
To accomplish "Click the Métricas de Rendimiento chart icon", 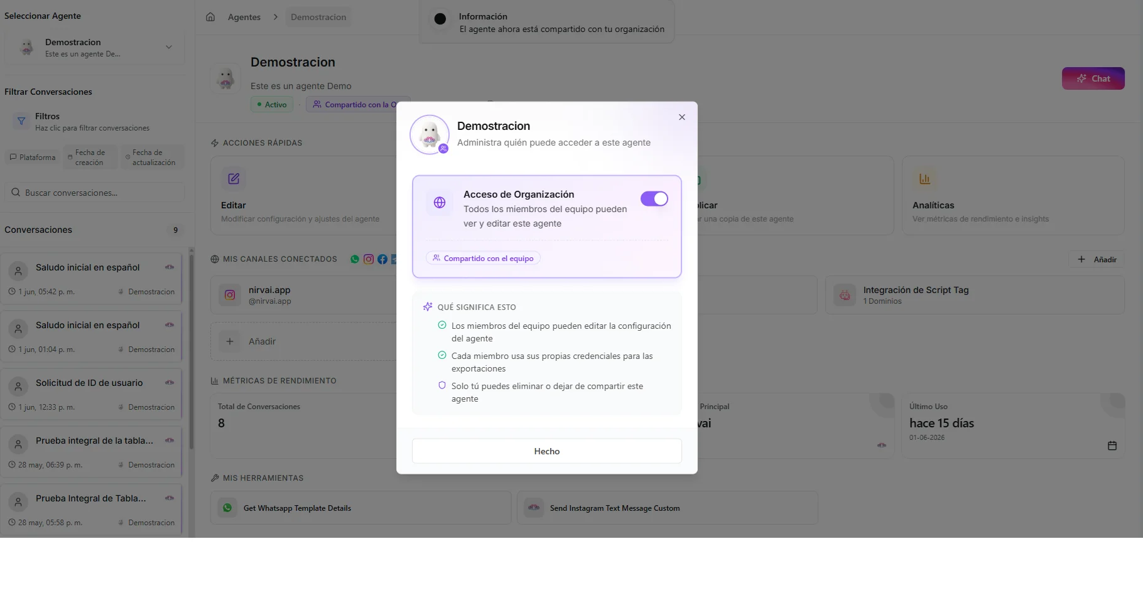I will coord(215,381).
